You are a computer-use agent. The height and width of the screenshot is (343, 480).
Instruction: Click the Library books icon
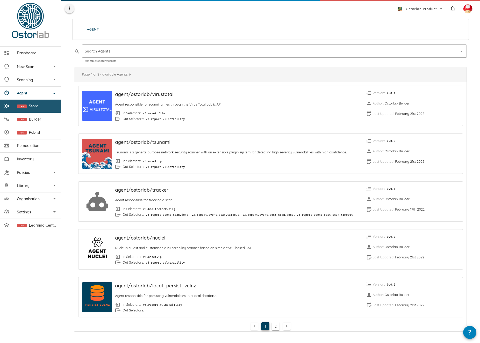(x=7, y=185)
